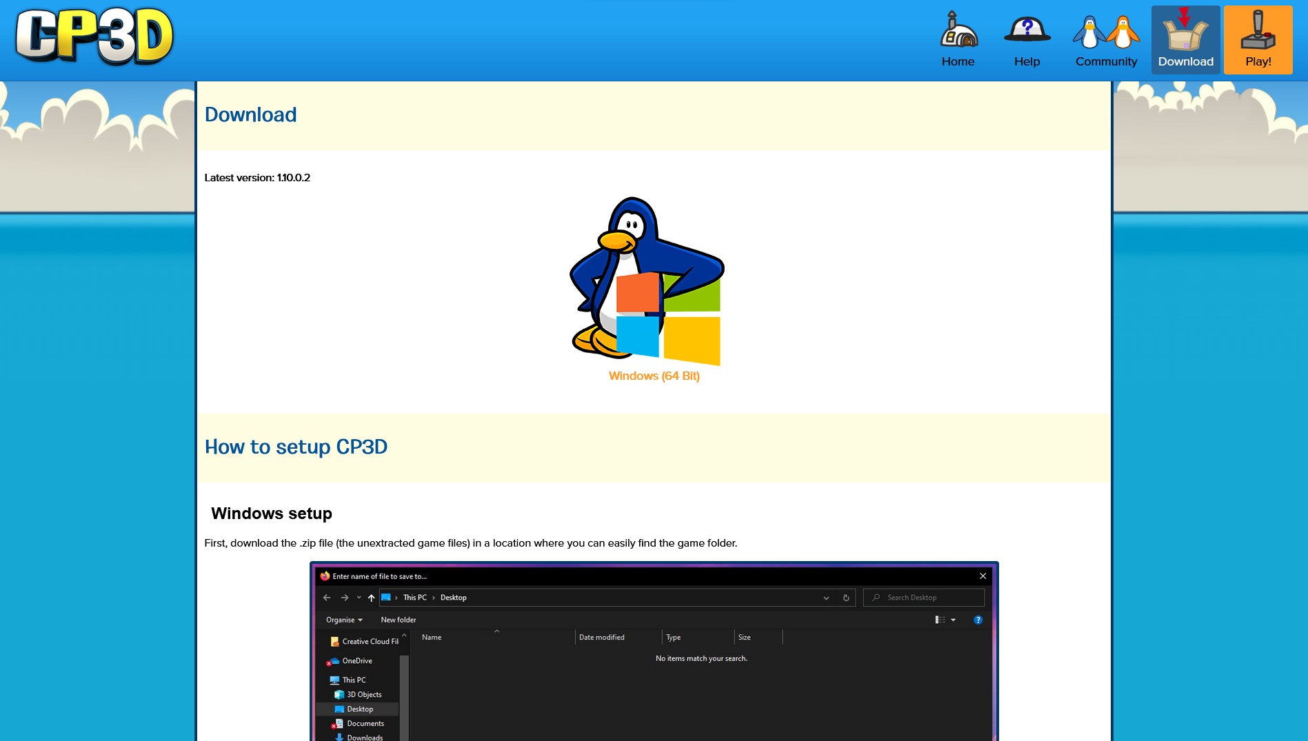Click the 'Latest version: 1.10.0.2' text
Viewport: 1308px width, 741px height.
[257, 178]
